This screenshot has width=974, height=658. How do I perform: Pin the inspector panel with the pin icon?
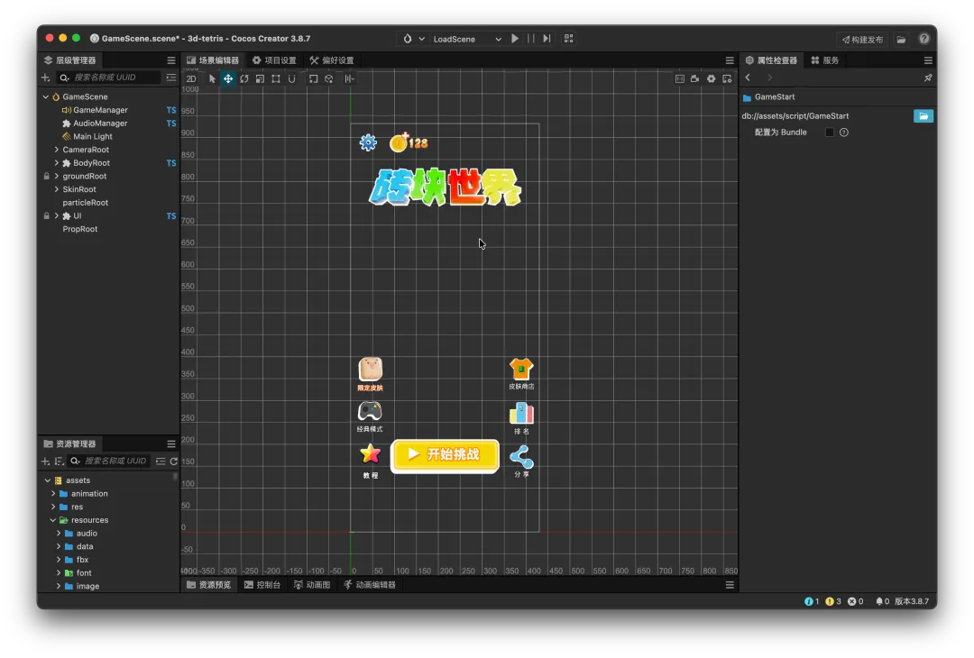click(x=928, y=78)
